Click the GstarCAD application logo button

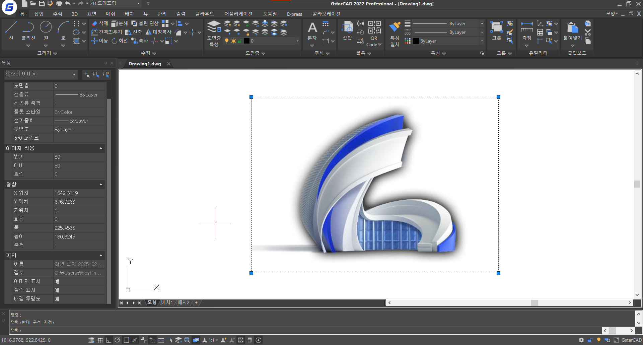[9, 7]
